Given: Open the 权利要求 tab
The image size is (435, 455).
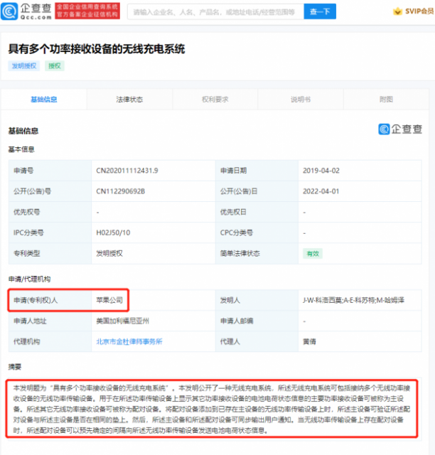Looking at the screenshot, I should (215, 100).
